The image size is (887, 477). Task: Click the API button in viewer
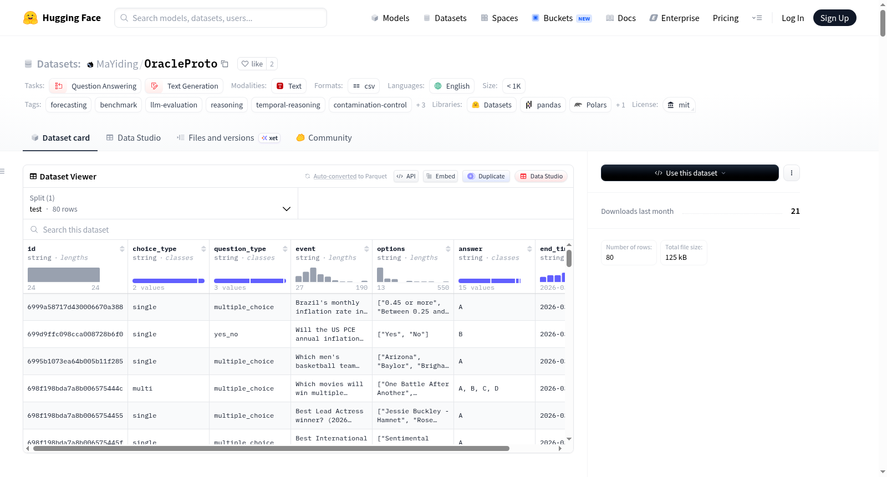[406, 176]
